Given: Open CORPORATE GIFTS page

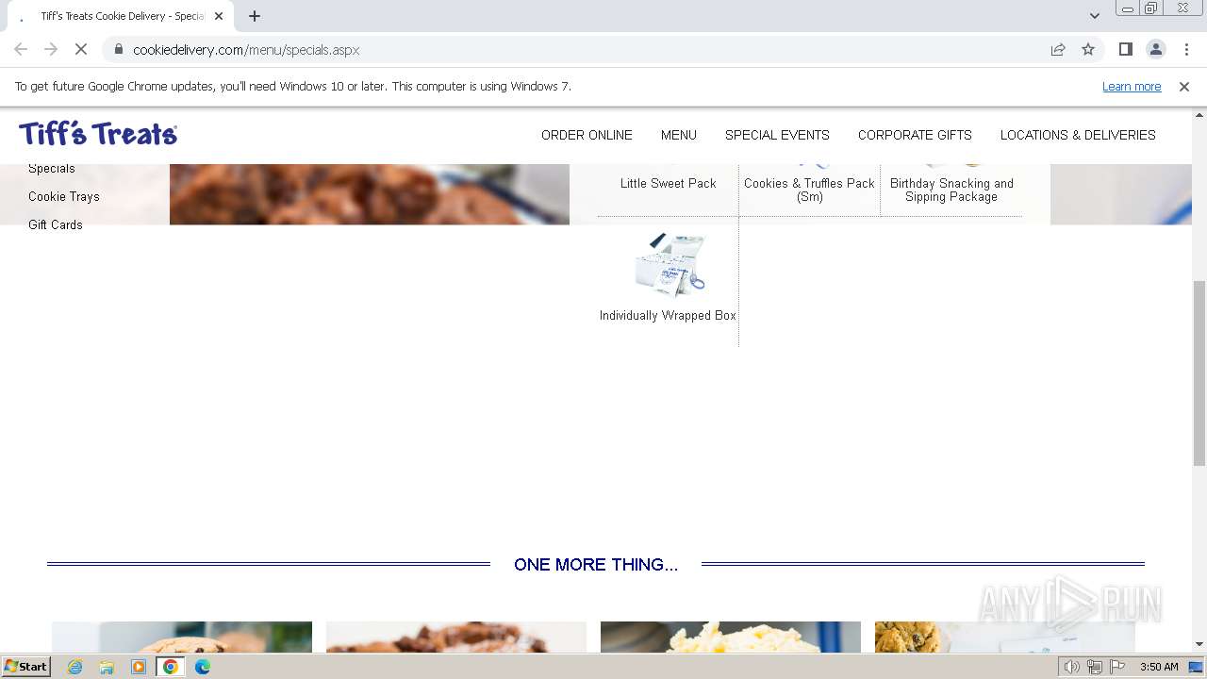Looking at the screenshot, I should pyautogui.click(x=915, y=135).
